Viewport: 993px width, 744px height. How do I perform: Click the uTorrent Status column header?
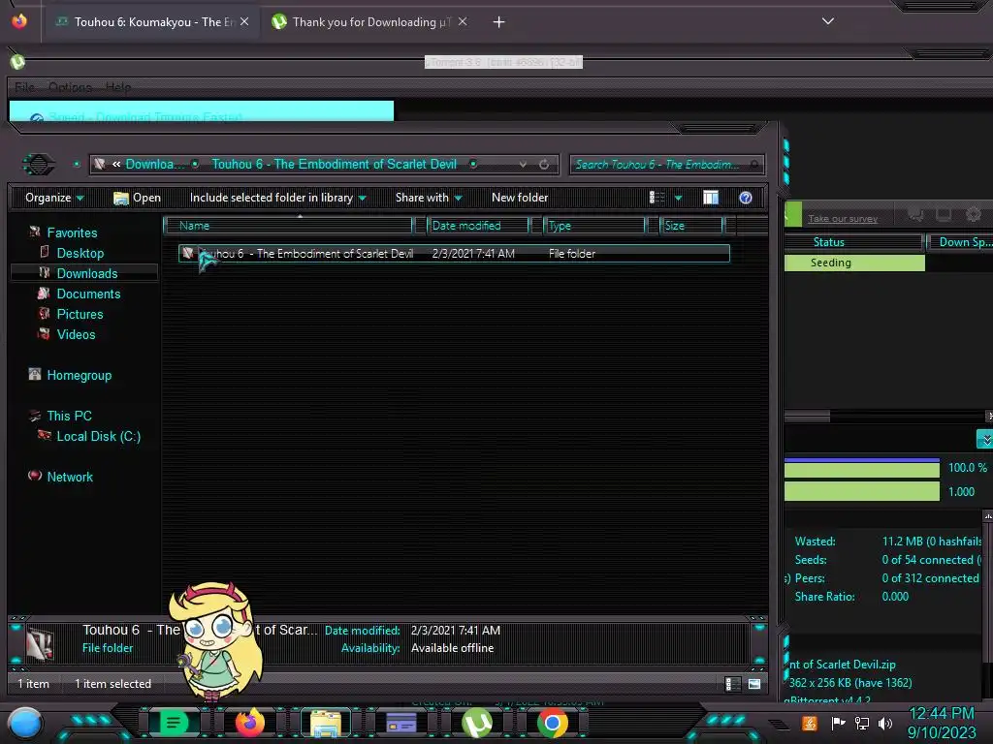pyautogui.click(x=853, y=242)
